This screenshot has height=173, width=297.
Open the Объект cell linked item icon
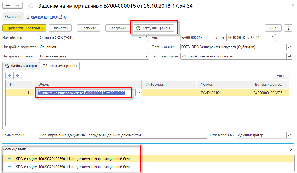(x=138, y=93)
